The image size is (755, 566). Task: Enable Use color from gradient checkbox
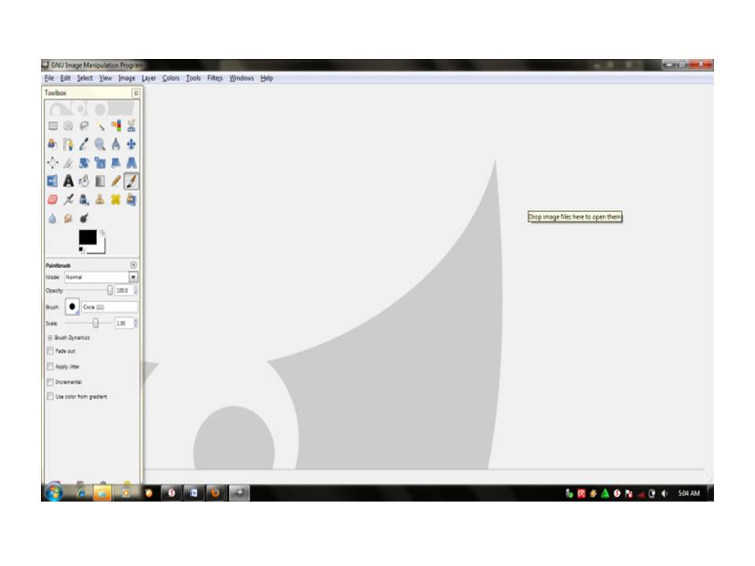click(50, 396)
